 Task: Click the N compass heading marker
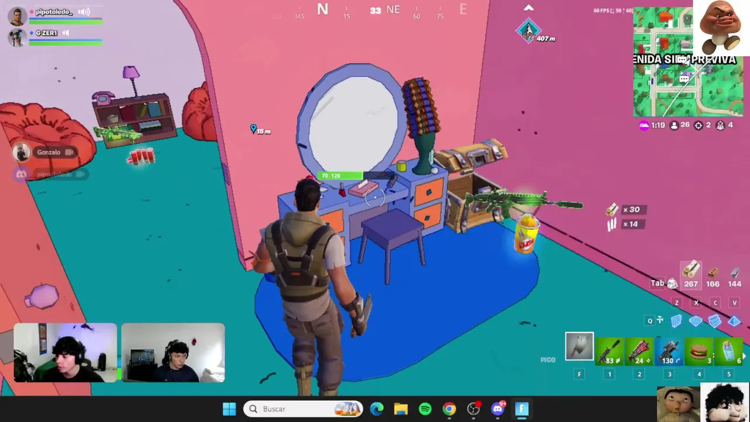(322, 9)
